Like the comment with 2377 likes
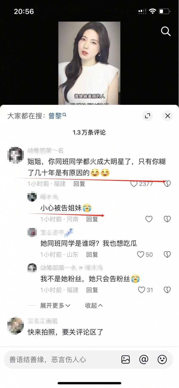The image size is (179, 388). coord(134,184)
